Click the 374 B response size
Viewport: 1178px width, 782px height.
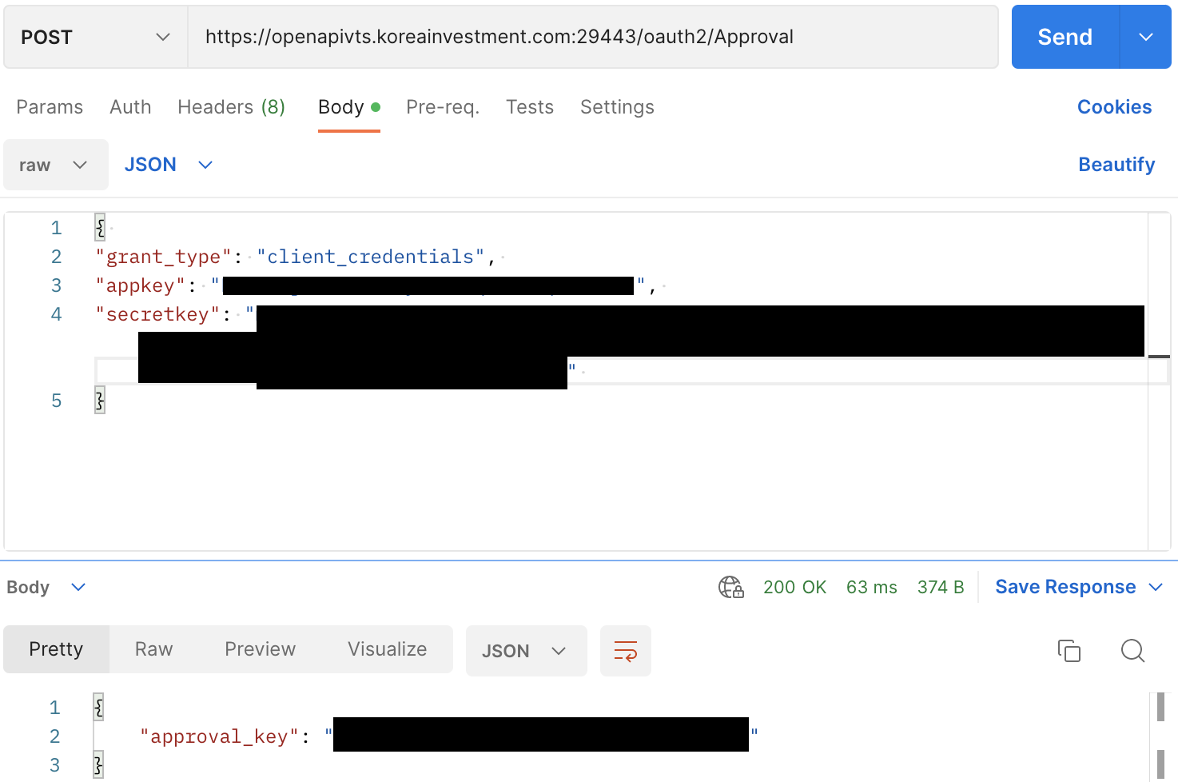click(941, 587)
